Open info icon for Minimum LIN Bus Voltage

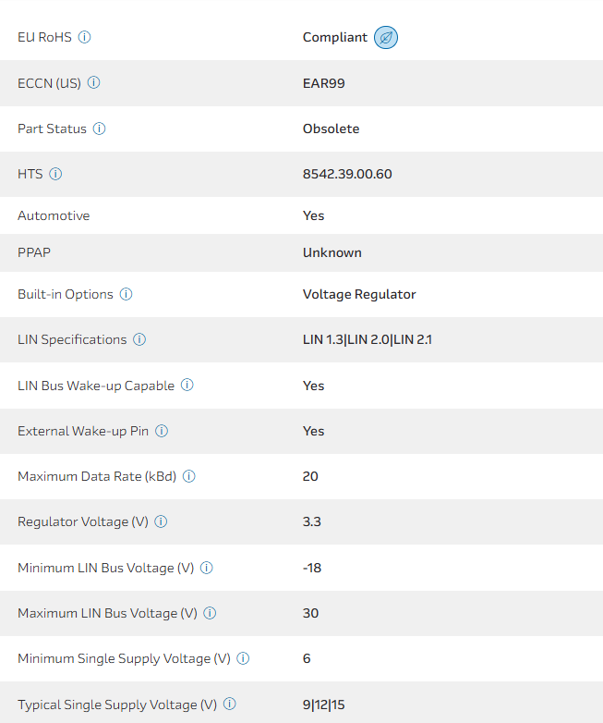pyautogui.click(x=207, y=568)
